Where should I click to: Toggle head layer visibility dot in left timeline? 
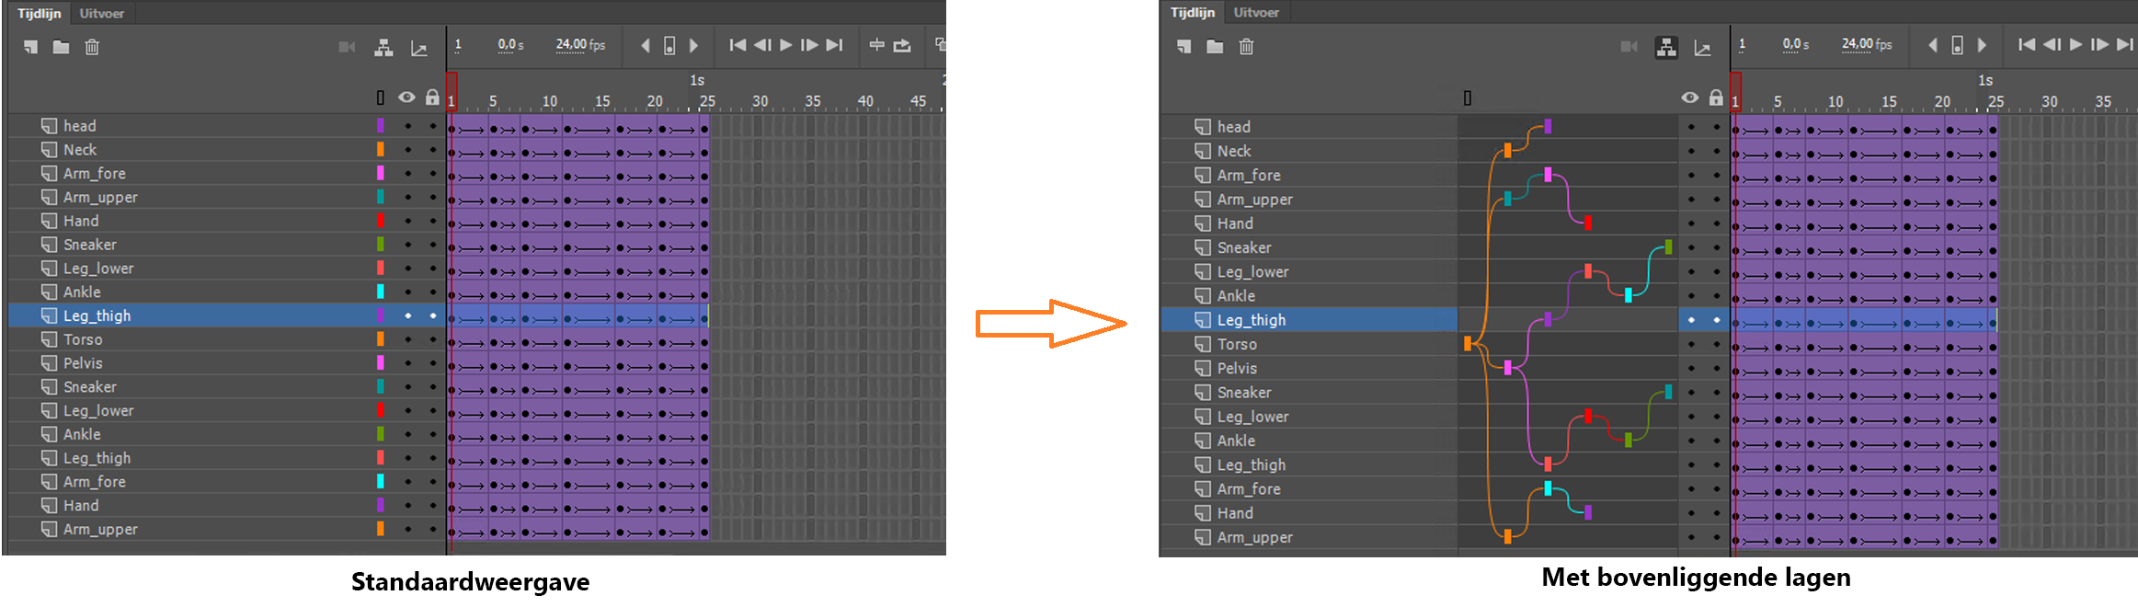[407, 125]
